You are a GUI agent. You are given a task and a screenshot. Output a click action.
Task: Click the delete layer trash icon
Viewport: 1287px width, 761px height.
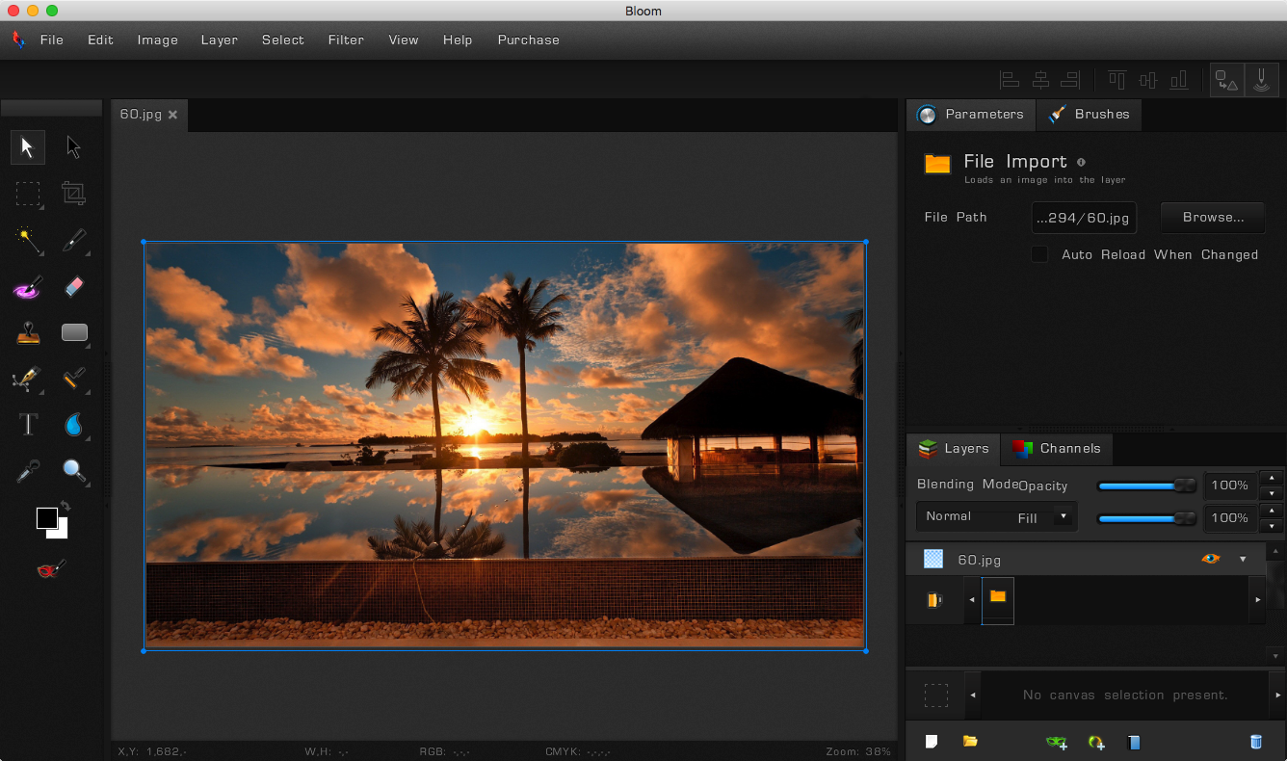pos(1255,742)
